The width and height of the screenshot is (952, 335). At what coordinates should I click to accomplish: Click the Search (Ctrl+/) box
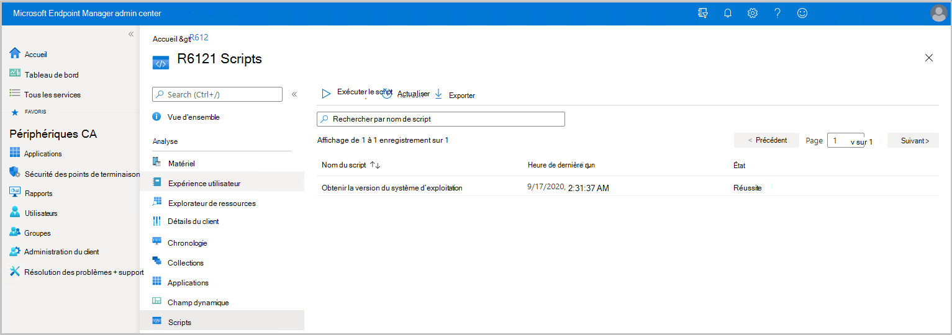click(217, 94)
